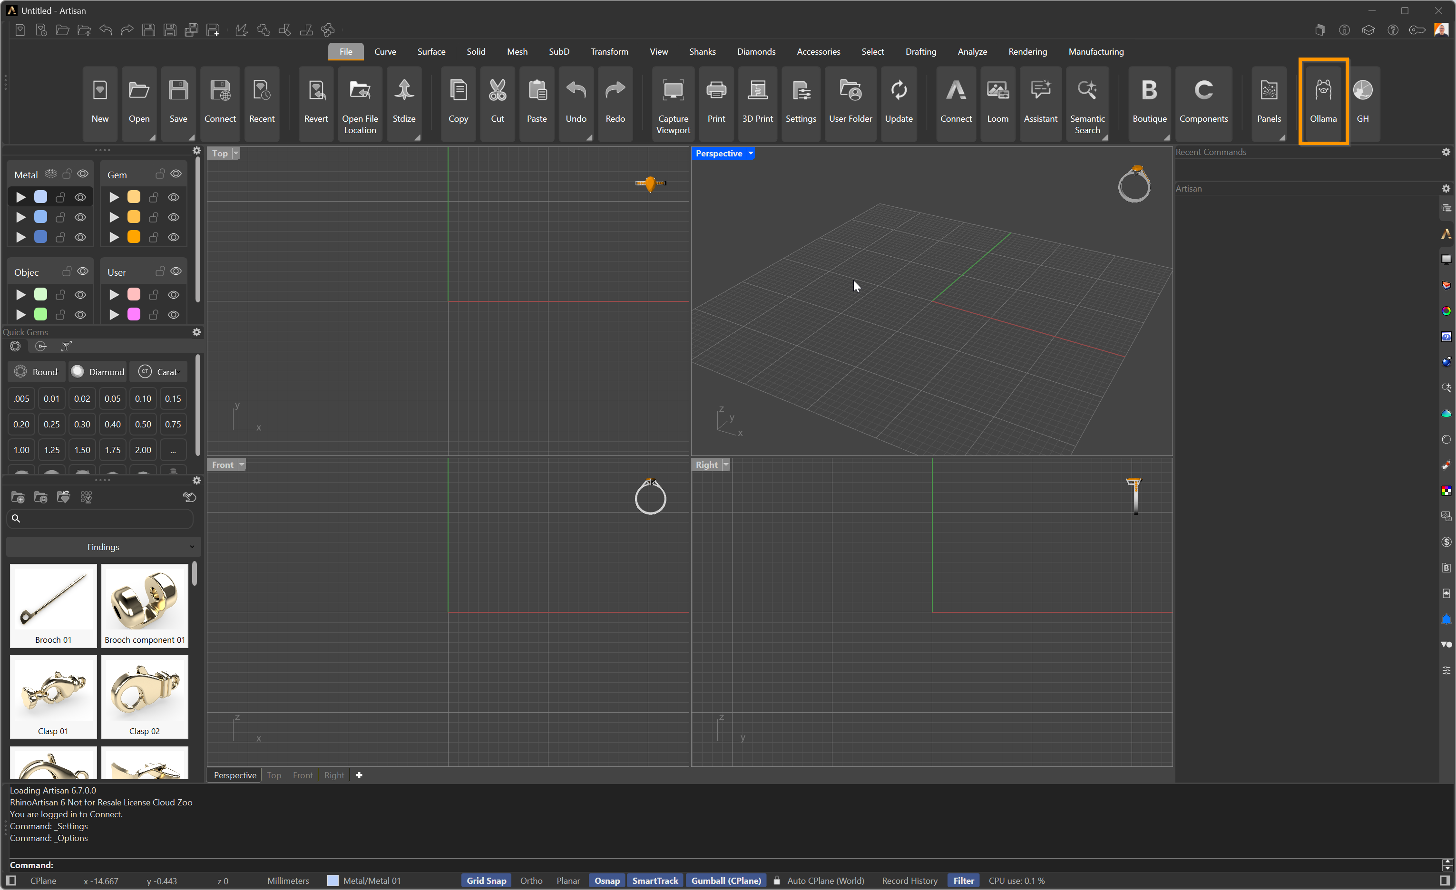The height and width of the screenshot is (890, 1456).
Task: Switch to the Curve ribbon tab
Action: [x=385, y=51]
